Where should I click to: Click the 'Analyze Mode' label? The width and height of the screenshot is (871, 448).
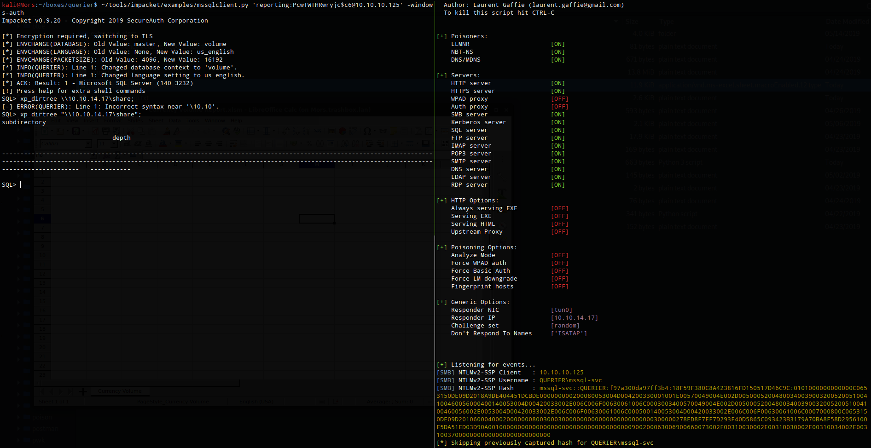click(473, 255)
